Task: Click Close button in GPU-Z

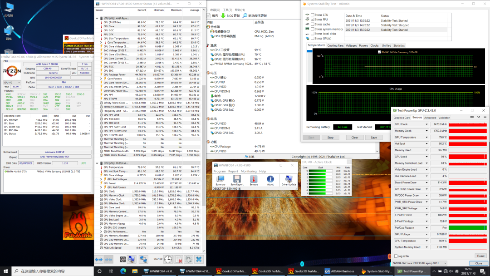Action: pyautogui.click(x=479, y=263)
